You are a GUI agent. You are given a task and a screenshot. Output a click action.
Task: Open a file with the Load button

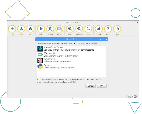[x=21, y=29]
